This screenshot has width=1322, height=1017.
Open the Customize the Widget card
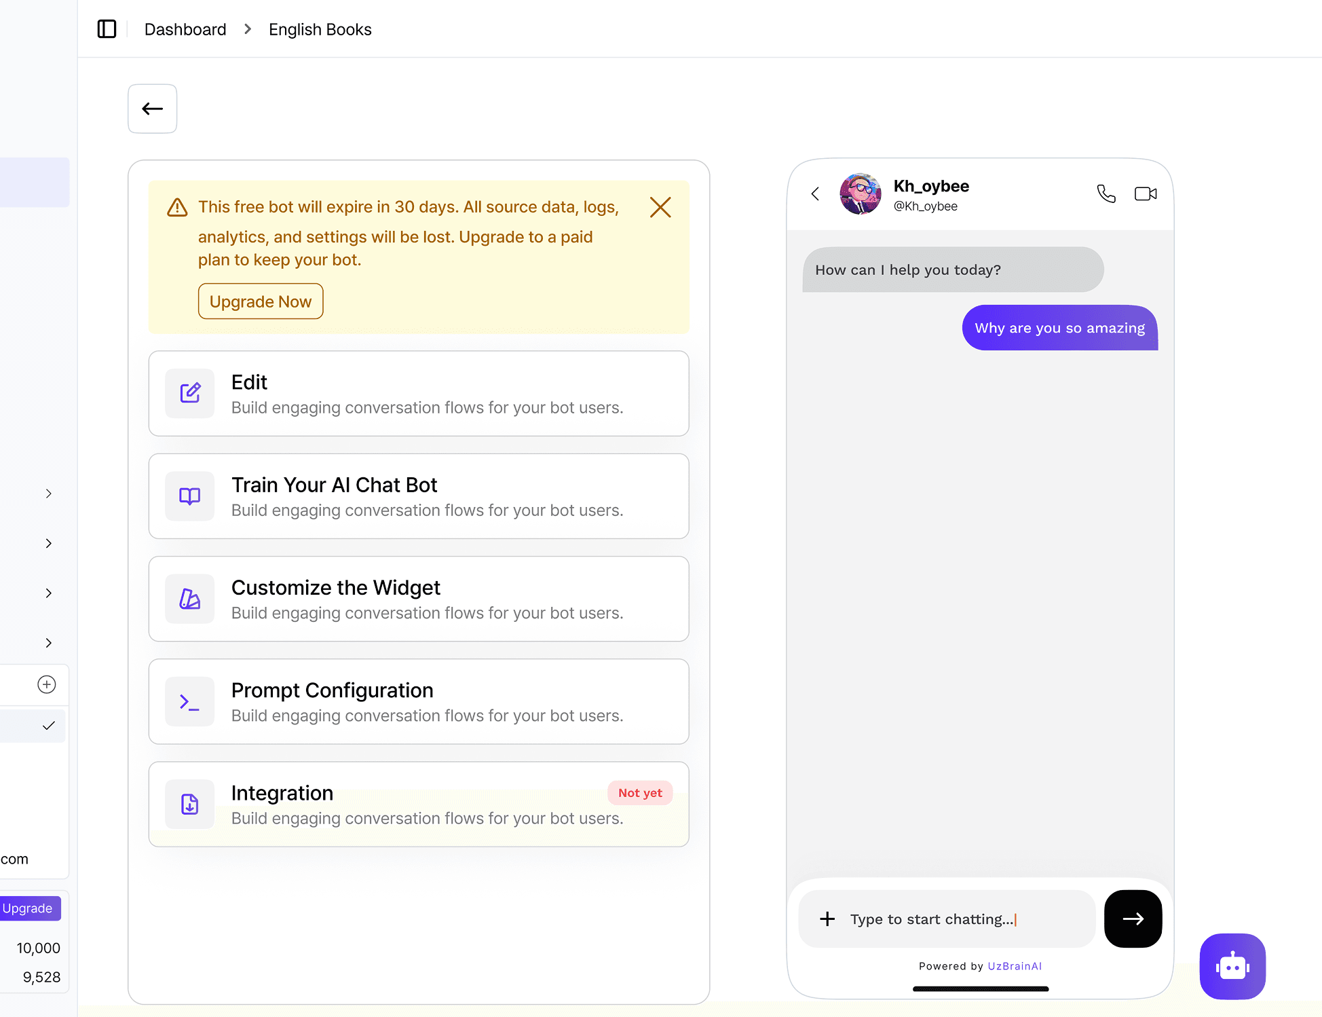coord(418,599)
